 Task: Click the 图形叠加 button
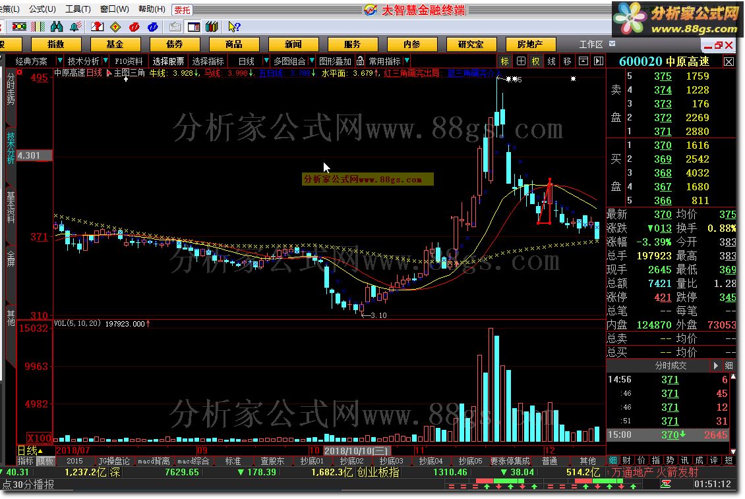point(335,61)
